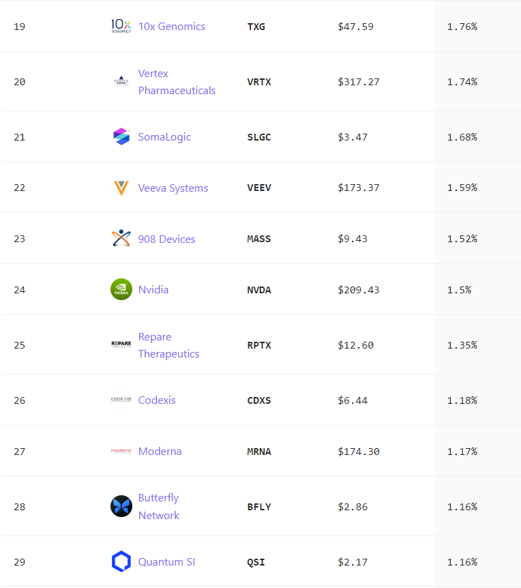
Task: Select the QSI ticker symbol
Action: [256, 562]
